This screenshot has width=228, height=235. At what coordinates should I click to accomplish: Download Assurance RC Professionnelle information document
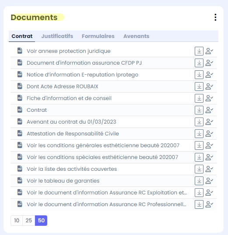point(199,204)
